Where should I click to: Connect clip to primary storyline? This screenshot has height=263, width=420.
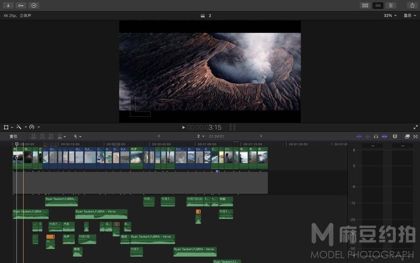tap(34, 136)
